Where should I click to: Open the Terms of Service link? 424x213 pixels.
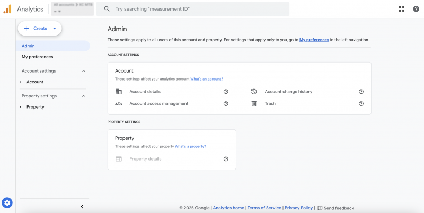coord(264,208)
